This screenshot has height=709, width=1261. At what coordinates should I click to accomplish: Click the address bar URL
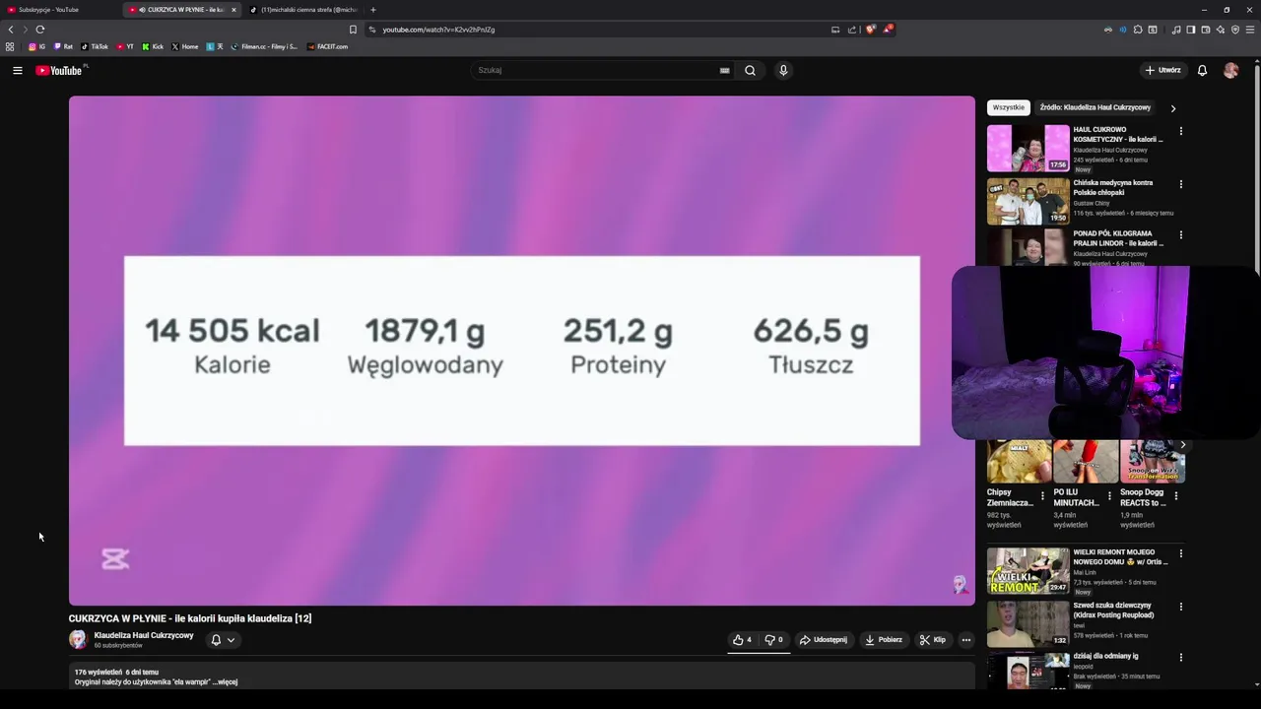pyautogui.click(x=438, y=30)
